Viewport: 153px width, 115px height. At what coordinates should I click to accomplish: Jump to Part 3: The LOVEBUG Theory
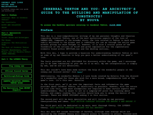[x=15, y=59]
